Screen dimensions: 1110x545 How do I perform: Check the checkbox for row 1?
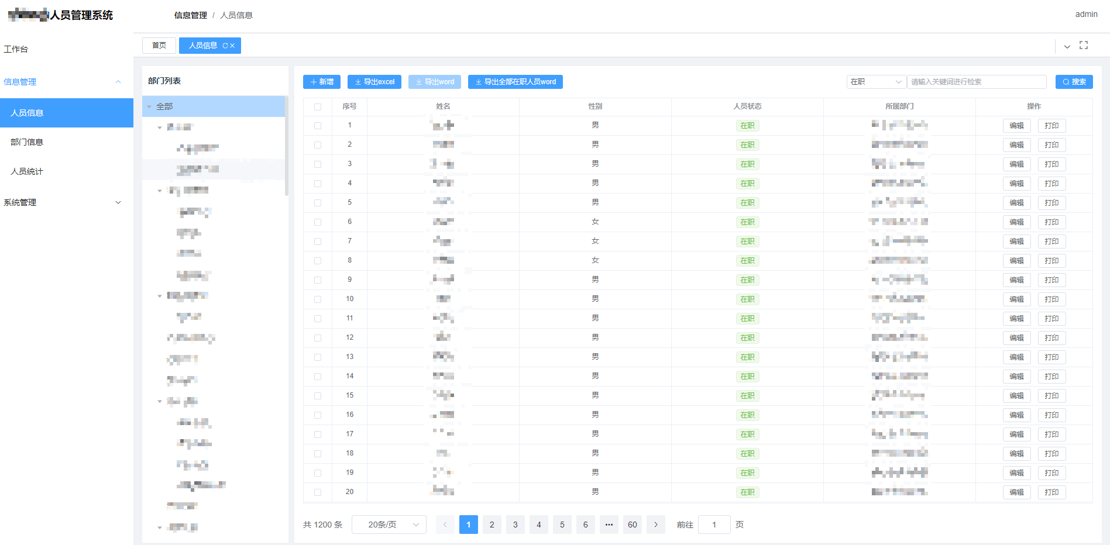(x=318, y=126)
